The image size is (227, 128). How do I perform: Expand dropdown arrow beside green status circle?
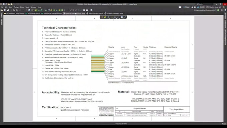coord(220,10)
